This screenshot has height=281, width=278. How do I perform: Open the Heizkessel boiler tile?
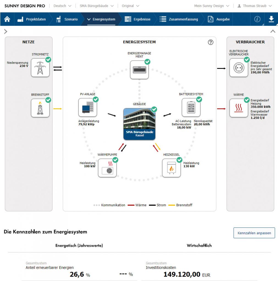pyautogui.click(x=171, y=168)
